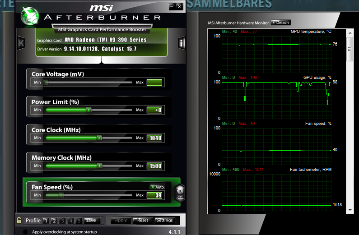Click the Power Limit +0 value field
The image size is (359, 235).
pos(154,110)
